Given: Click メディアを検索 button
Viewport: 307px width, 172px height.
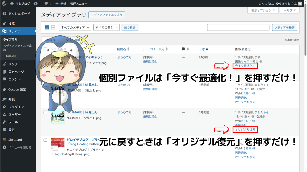Looking at the screenshot, I should point(284,27).
